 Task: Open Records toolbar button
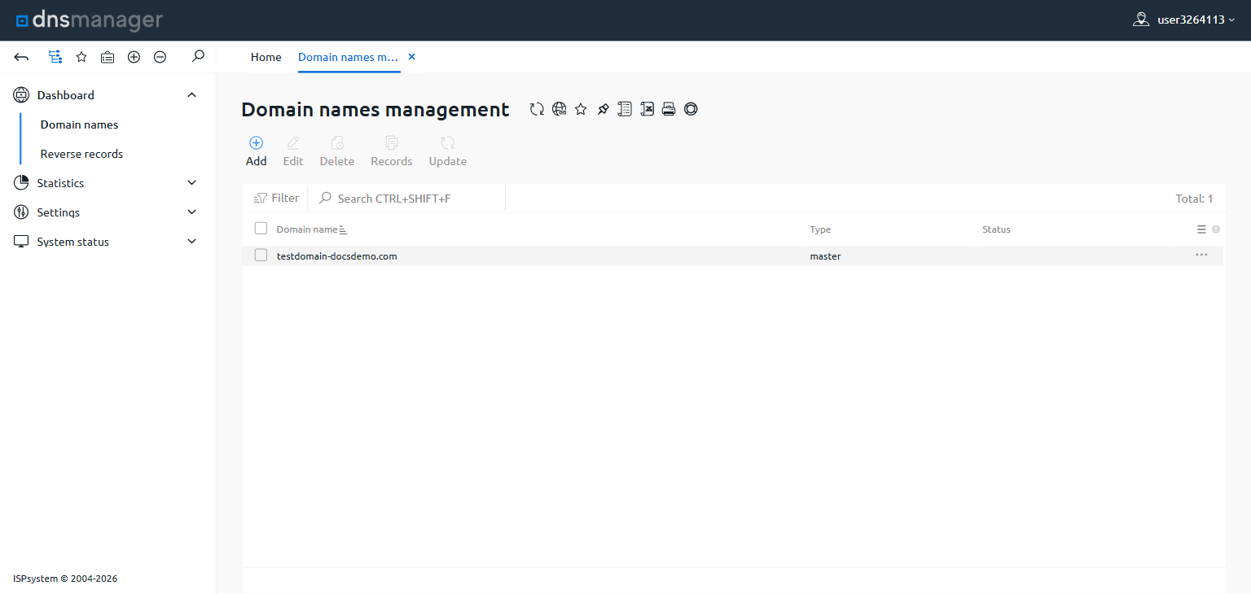pos(392,151)
